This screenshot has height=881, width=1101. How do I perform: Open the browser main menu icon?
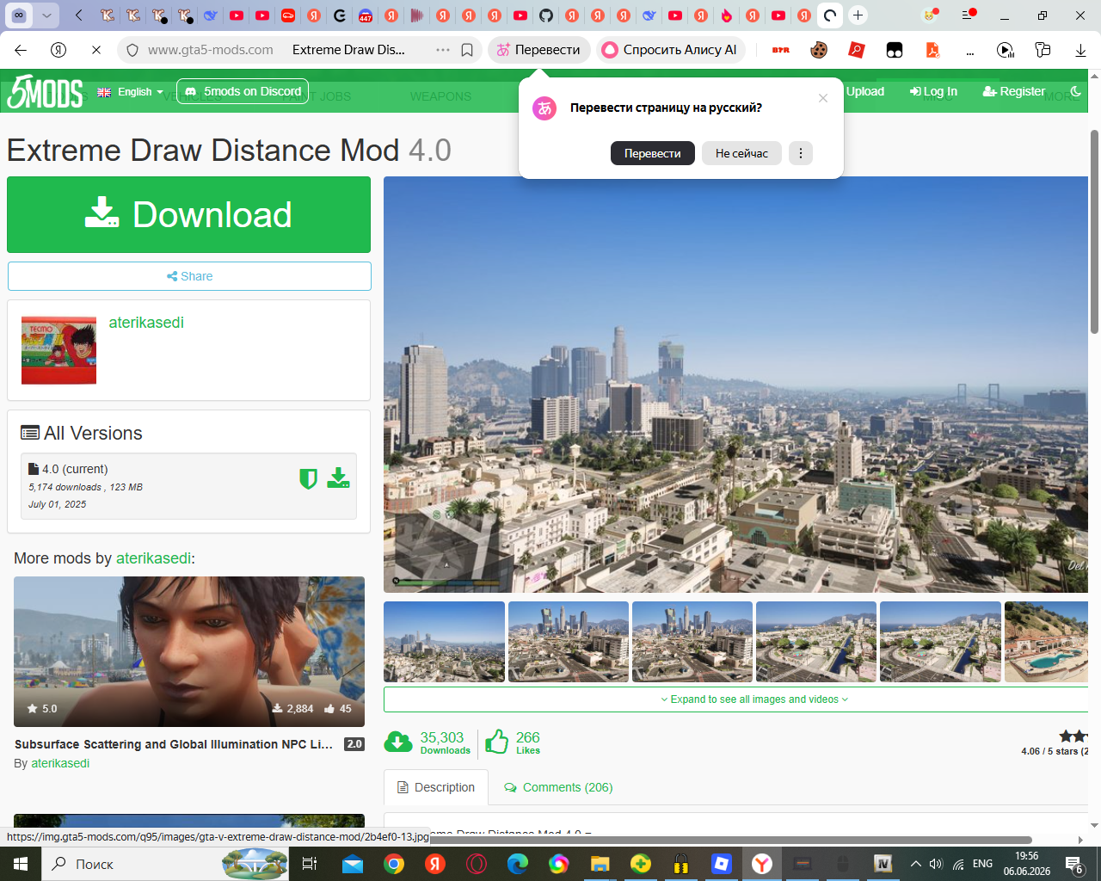pyautogui.click(x=968, y=15)
